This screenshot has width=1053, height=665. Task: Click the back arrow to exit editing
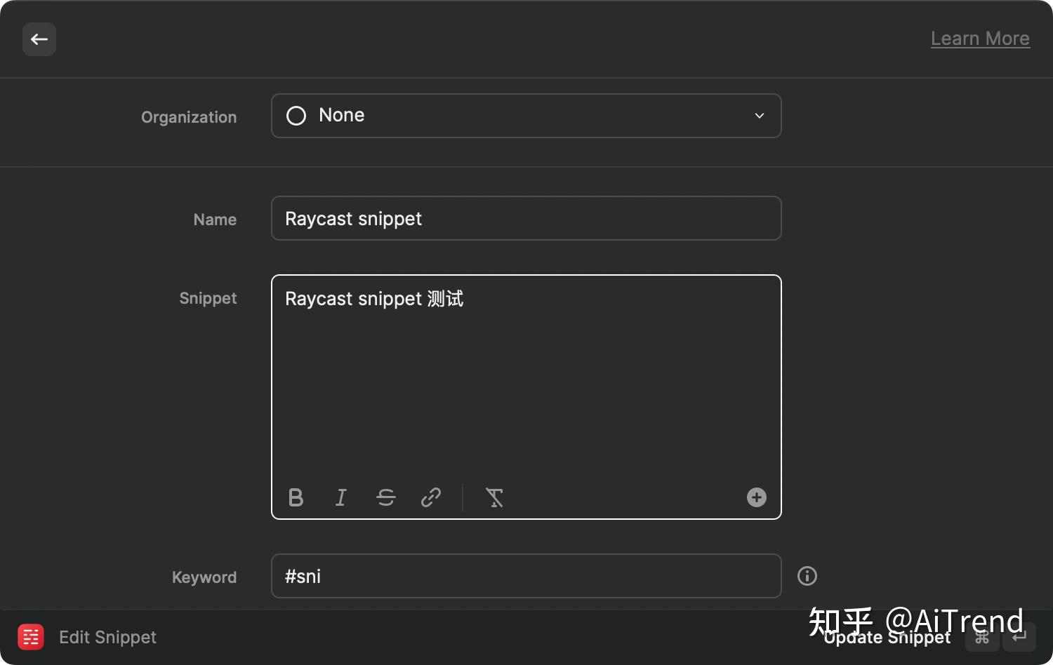[x=39, y=39]
